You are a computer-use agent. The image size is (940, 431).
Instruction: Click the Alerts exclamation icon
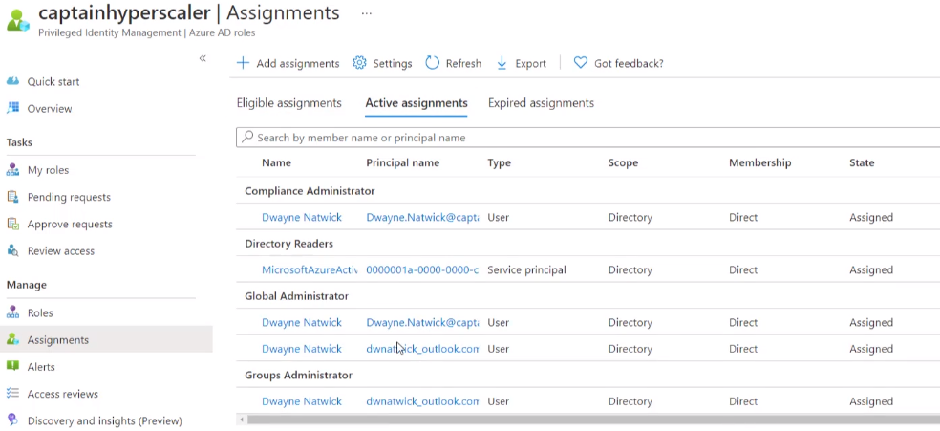pos(12,366)
